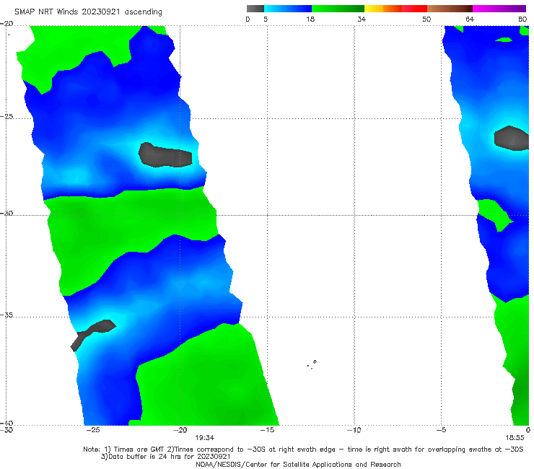The image size is (534, 469).
Task: Click the green 18-34 segment of color bar
Action: pyautogui.click(x=338, y=9)
